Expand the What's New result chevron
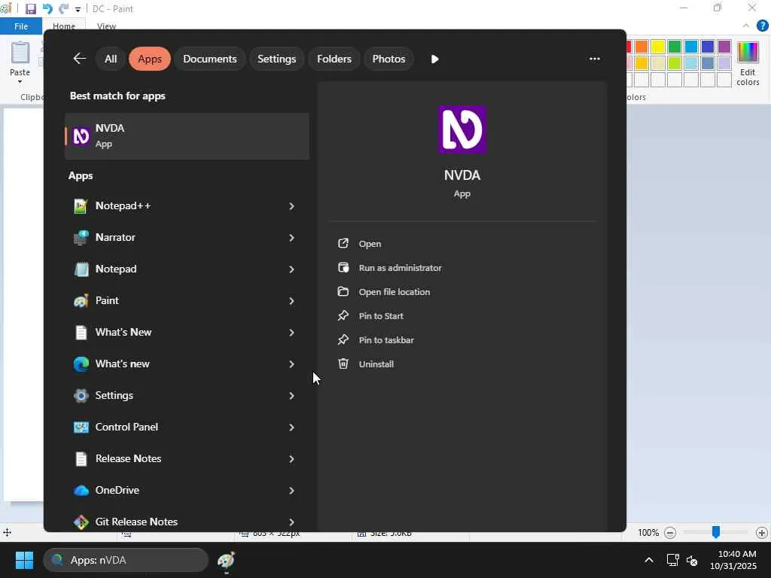This screenshot has width=771, height=578. pos(291,332)
